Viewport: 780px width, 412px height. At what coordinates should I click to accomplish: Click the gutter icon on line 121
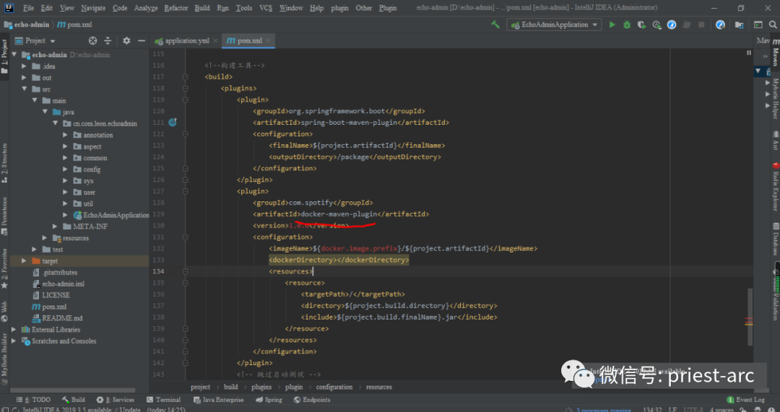(x=173, y=122)
